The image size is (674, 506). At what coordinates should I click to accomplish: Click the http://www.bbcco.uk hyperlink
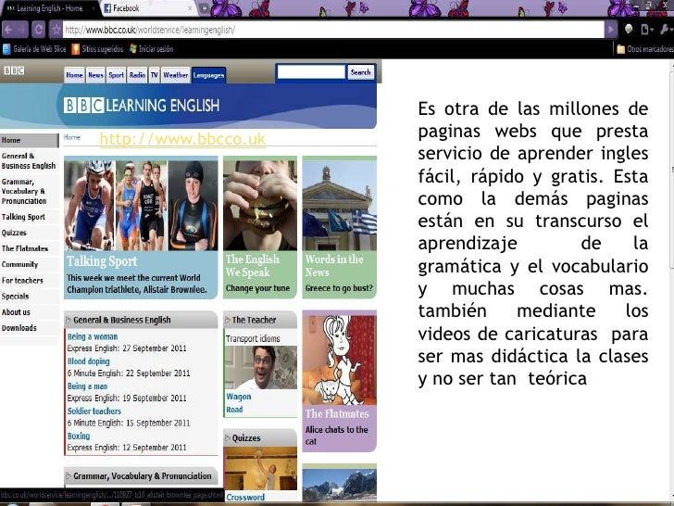pyautogui.click(x=182, y=139)
